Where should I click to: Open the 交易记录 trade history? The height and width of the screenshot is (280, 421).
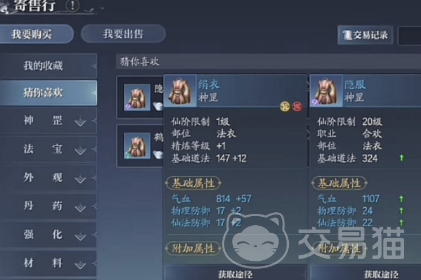[365, 35]
